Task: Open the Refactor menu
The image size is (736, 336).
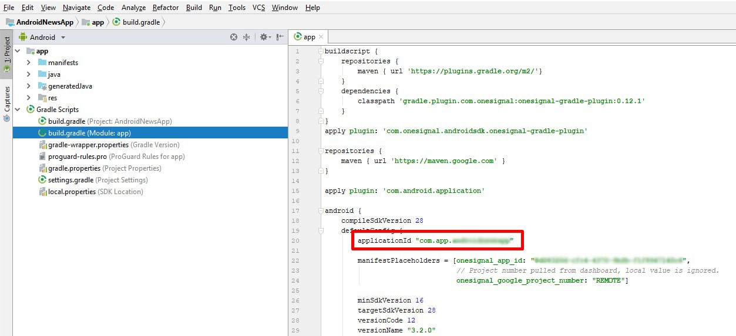Action: pyautogui.click(x=165, y=8)
